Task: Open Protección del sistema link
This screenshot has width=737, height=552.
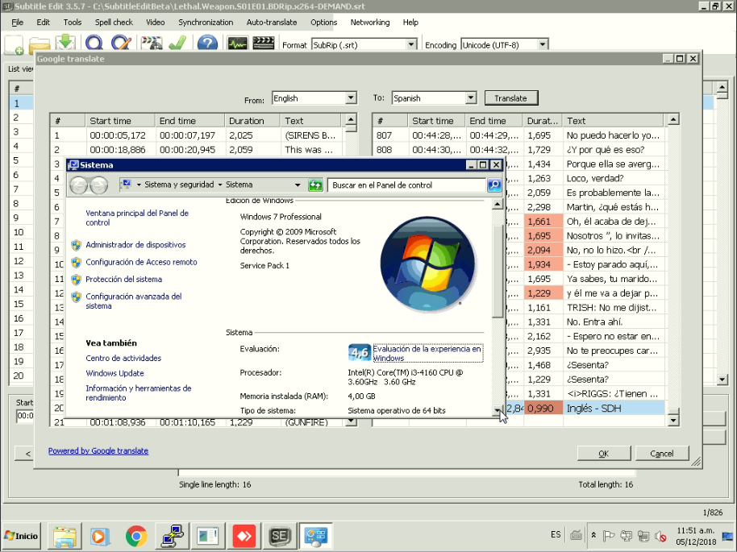Action: click(123, 279)
